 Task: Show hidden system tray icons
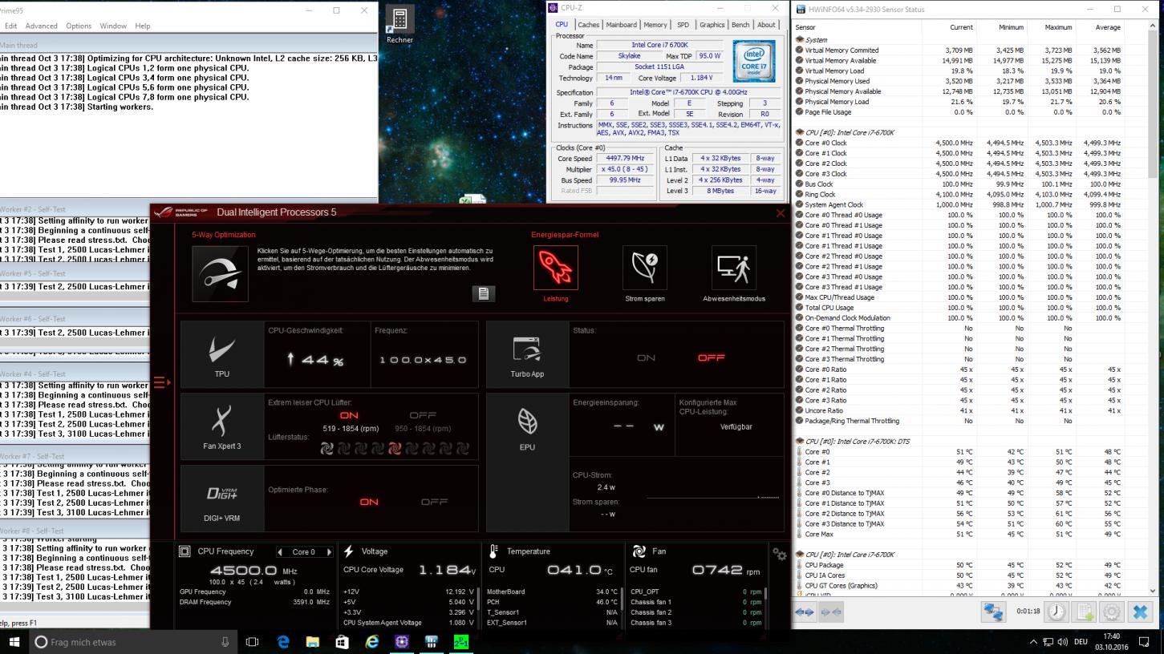(1033, 642)
